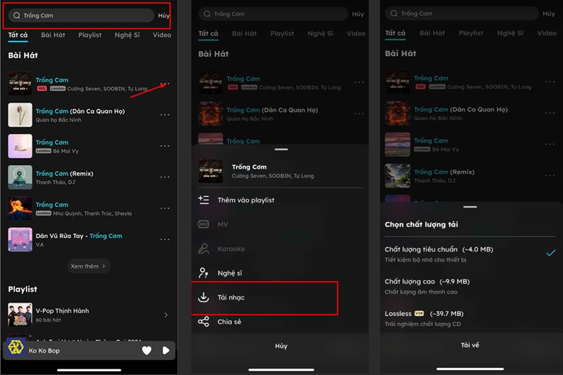Click the share icon beside Chia sẻ
This screenshot has width=563, height=375.
click(203, 322)
